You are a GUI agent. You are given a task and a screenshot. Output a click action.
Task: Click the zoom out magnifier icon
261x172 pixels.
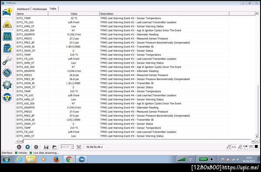point(228,147)
